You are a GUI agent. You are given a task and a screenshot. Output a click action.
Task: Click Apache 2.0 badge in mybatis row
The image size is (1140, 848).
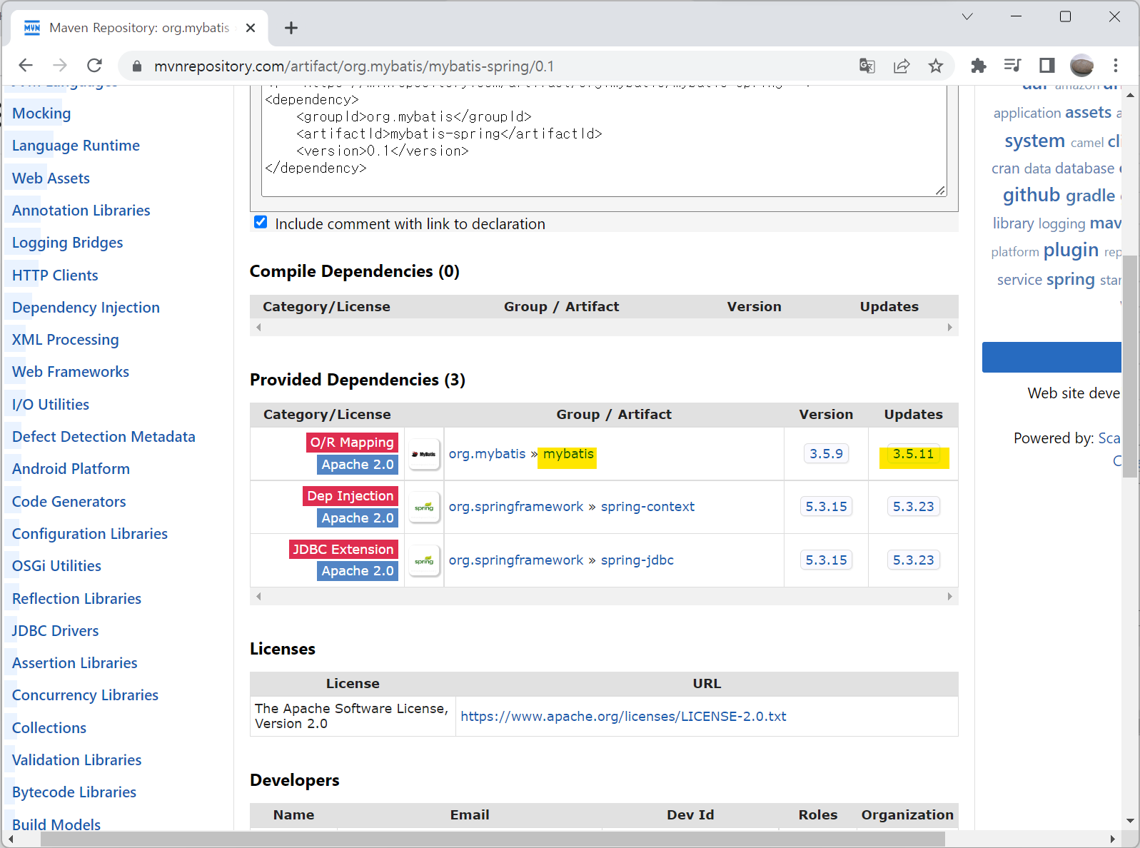pos(358,465)
